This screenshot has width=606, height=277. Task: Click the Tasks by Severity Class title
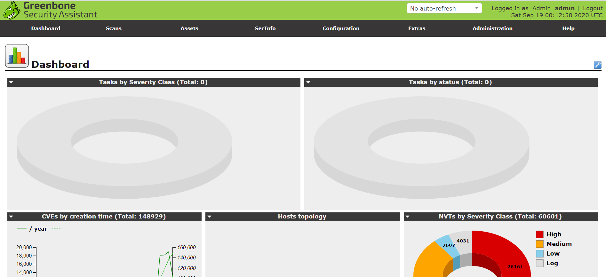pos(153,82)
